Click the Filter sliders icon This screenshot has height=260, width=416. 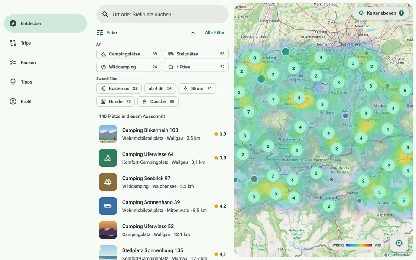[100, 32]
